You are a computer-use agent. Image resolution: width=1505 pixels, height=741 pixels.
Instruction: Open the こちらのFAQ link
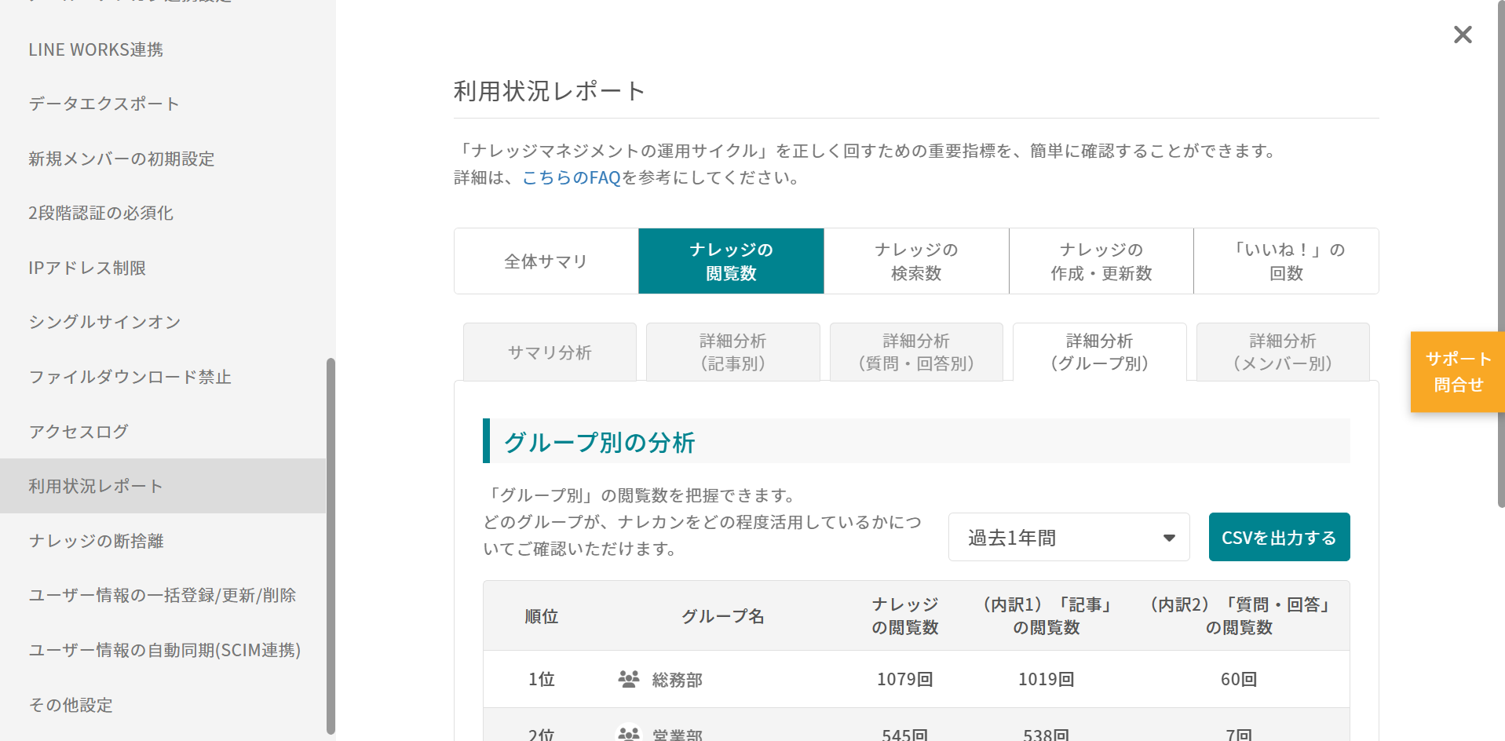point(571,178)
